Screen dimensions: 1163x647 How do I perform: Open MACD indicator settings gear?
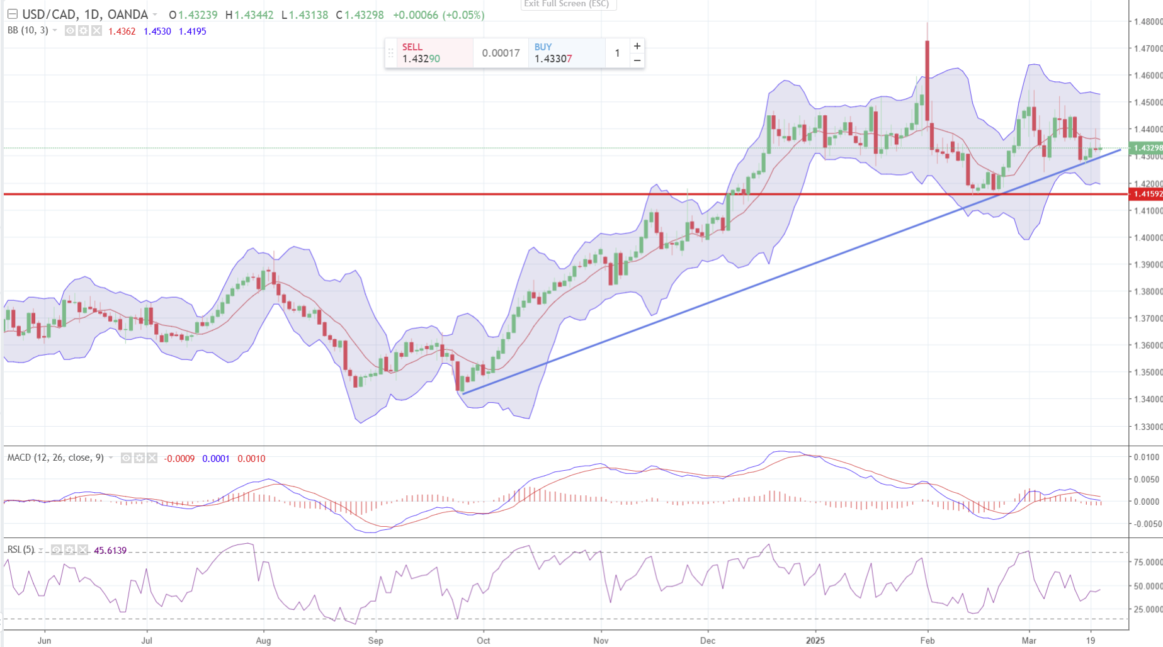coord(139,458)
